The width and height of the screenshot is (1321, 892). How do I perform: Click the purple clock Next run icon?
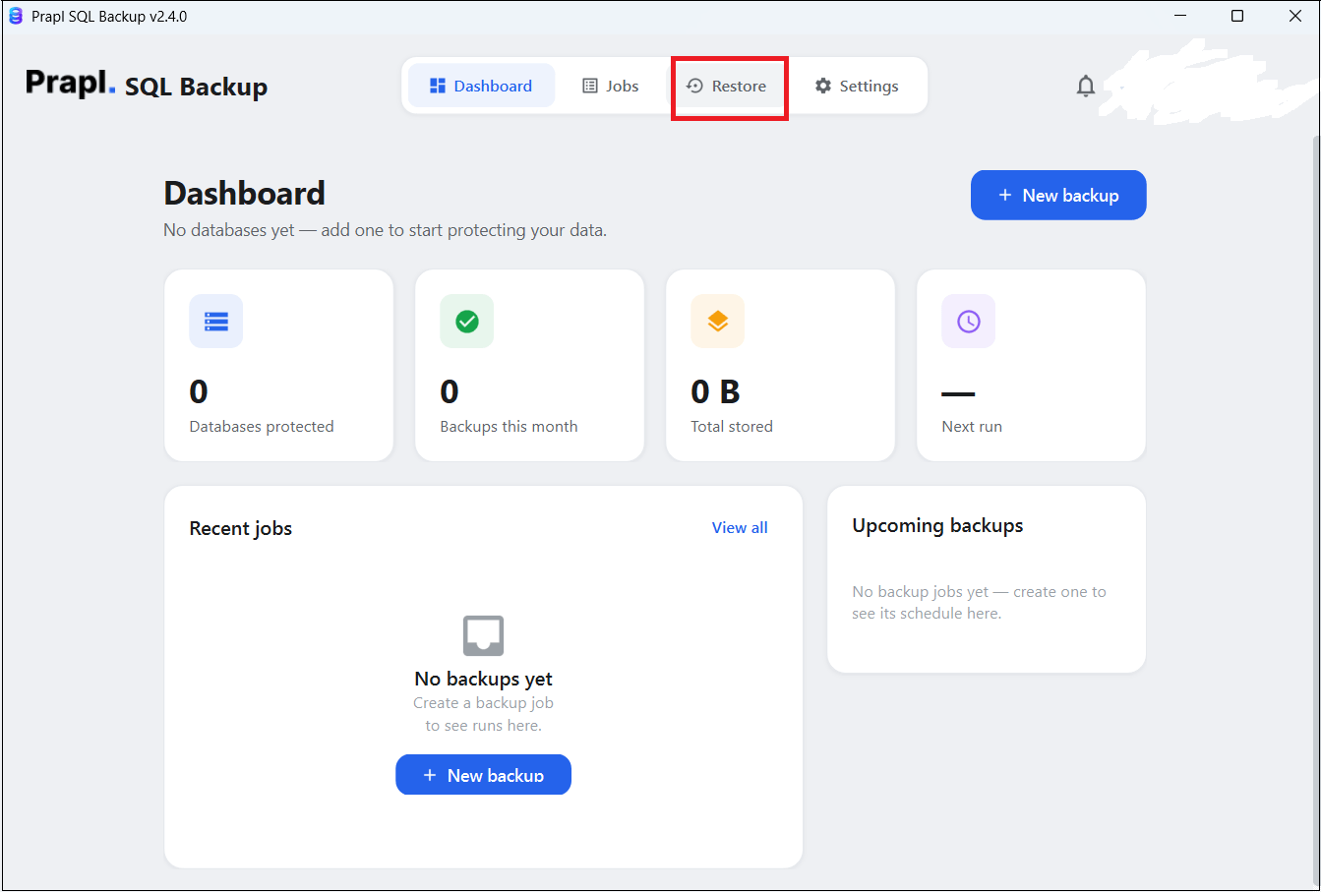(x=969, y=322)
